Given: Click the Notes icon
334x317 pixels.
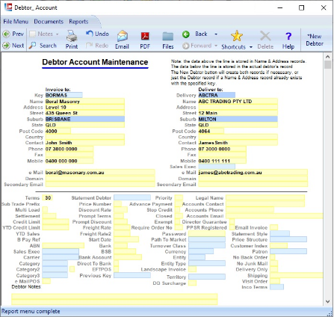Looking at the screenshot, I should [x=32, y=34].
